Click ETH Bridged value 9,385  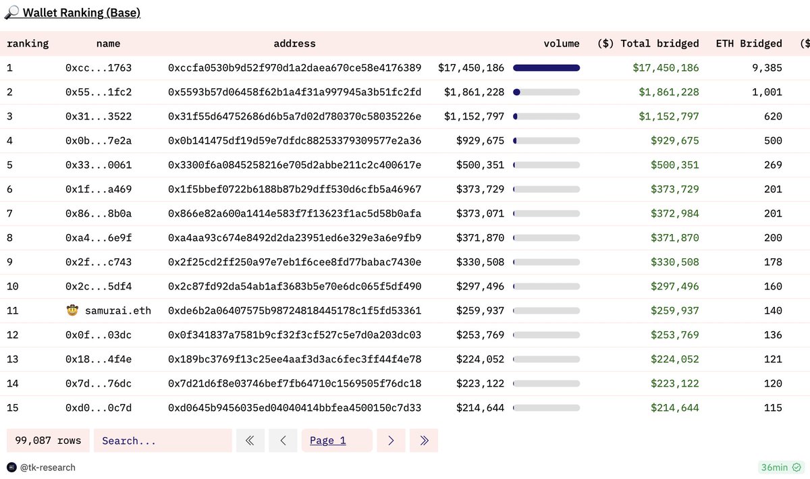(767, 67)
